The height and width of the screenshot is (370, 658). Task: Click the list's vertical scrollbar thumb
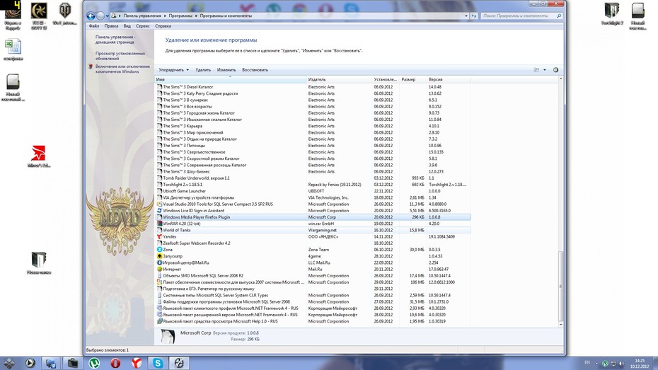point(560,286)
